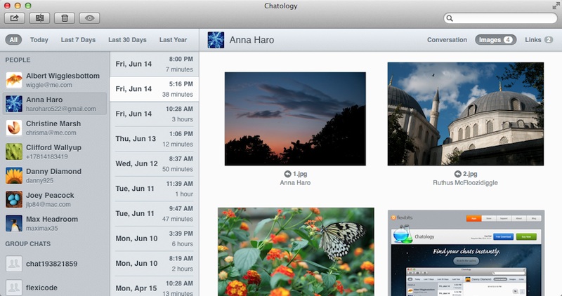Click Danny Diamond's sunflower avatar
This screenshot has height=296, width=562.
pyautogui.click(x=14, y=176)
